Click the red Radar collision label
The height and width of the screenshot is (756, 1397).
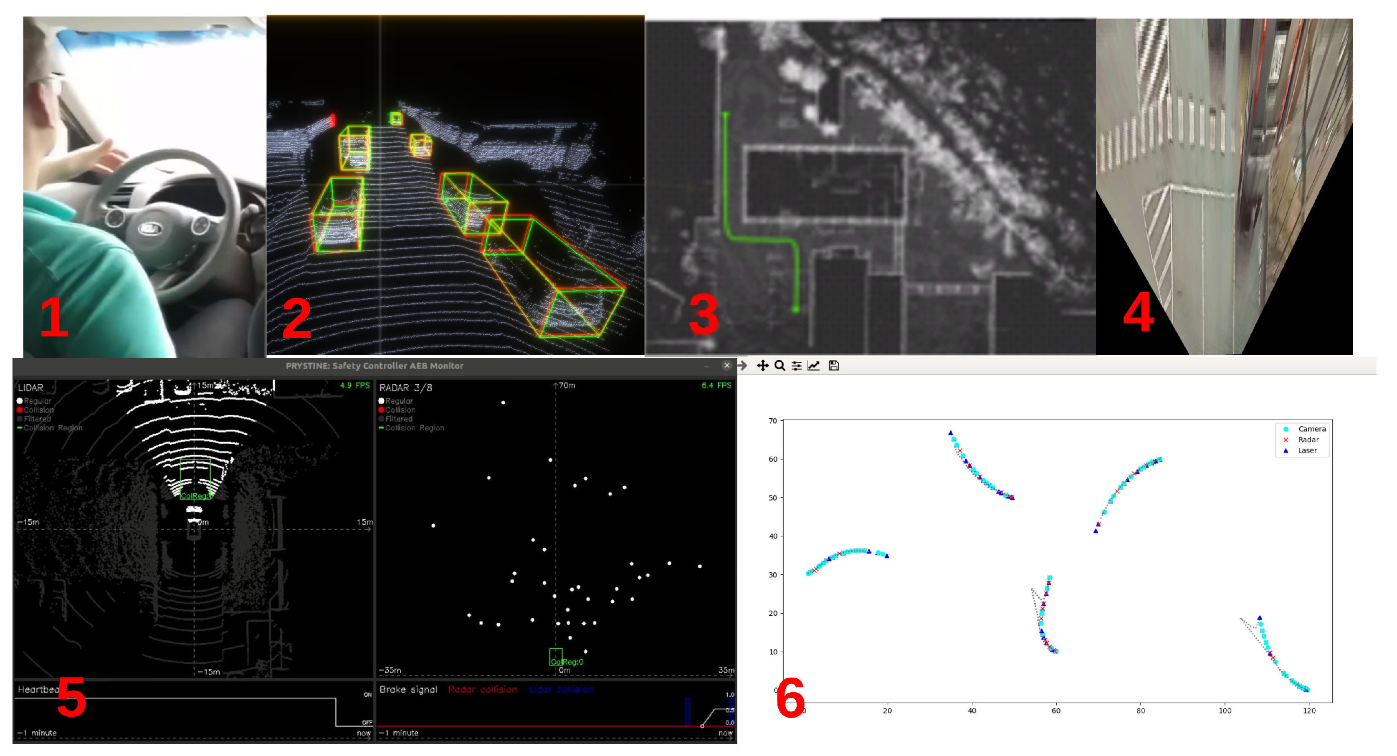(x=483, y=689)
